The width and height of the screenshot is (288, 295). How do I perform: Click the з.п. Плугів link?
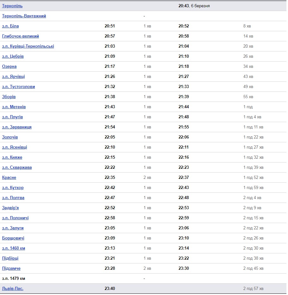pos(12,117)
